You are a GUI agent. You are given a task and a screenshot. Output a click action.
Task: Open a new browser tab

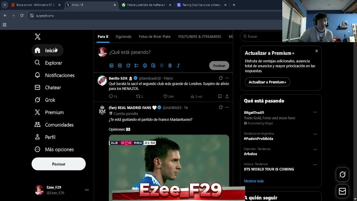234,5
